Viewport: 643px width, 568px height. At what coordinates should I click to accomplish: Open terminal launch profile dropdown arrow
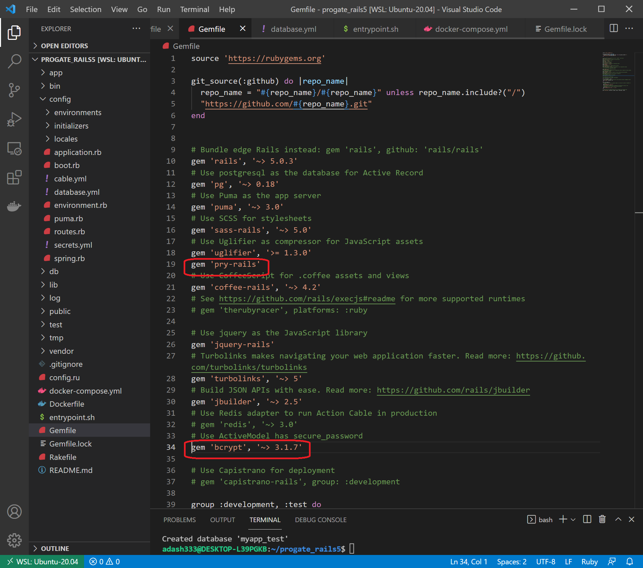[573, 519]
